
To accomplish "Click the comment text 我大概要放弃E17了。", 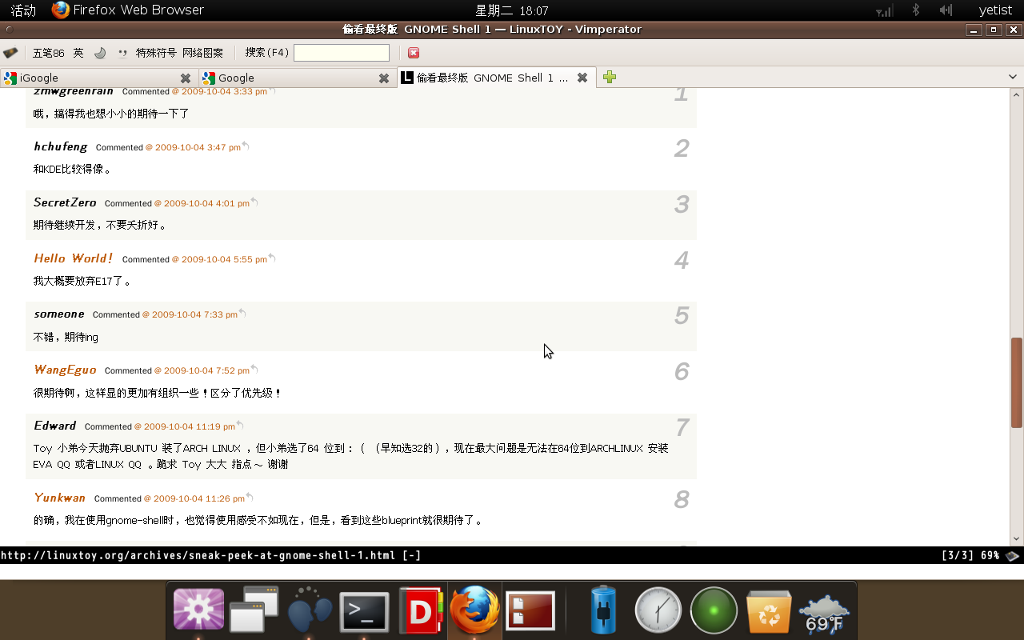I will point(82,281).
